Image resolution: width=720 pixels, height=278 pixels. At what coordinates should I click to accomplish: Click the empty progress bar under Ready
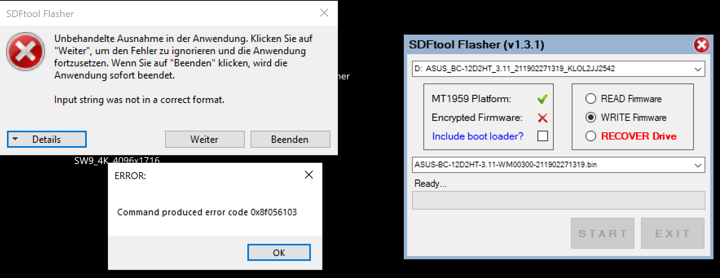click(x=559, y=200)
